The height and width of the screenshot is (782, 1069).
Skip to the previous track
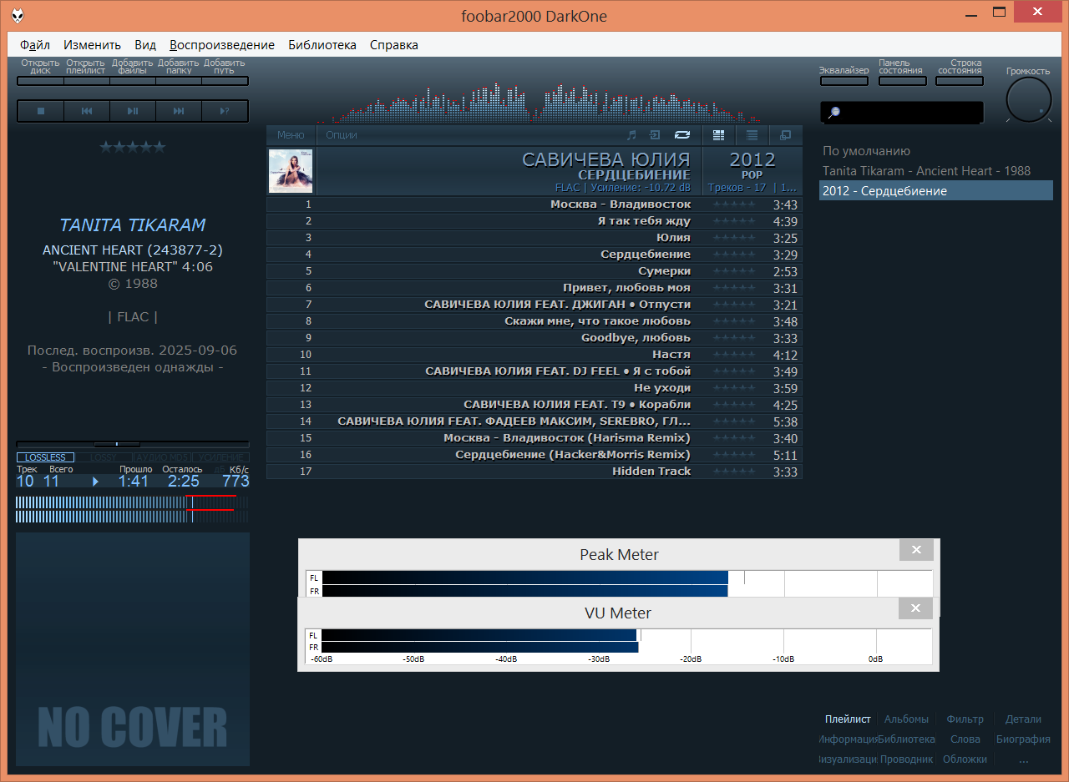[x=87, y=111]
